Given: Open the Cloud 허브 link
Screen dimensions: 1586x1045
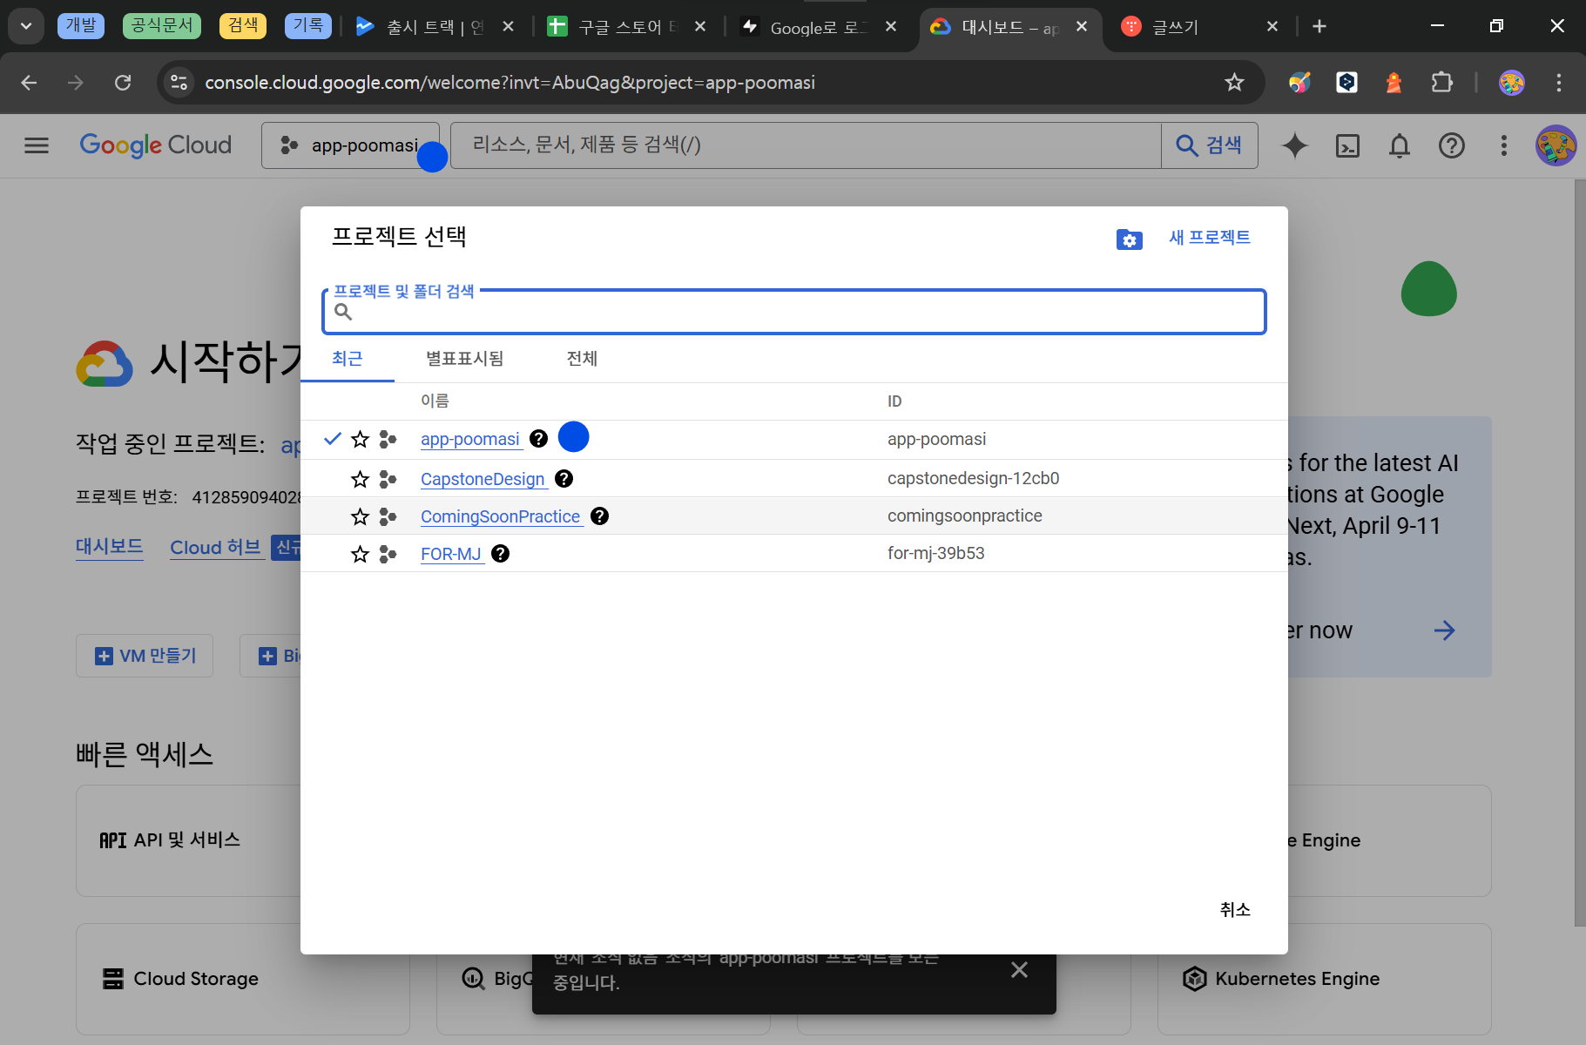Looking at the screenshot, I should [x=216, y=548].
